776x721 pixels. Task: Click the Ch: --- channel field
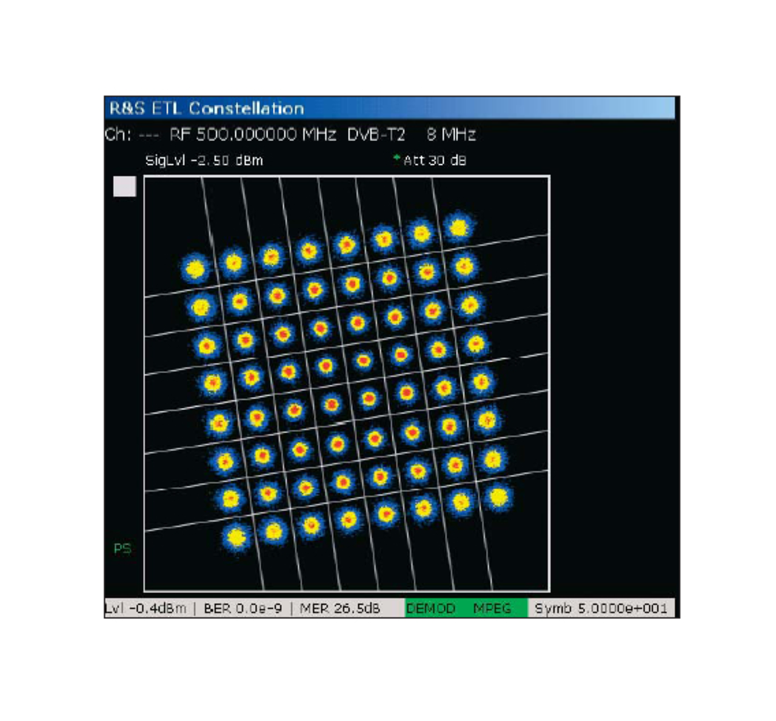click(x=132, y=135)
